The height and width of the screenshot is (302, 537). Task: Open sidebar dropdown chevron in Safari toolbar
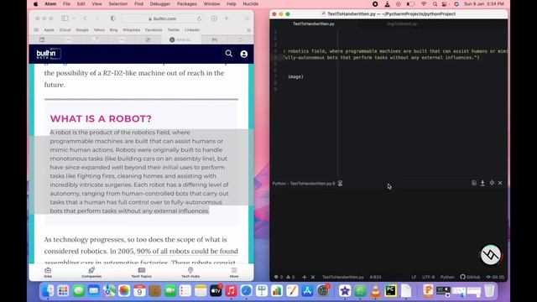pyautogui.click(x=74, y=18)
